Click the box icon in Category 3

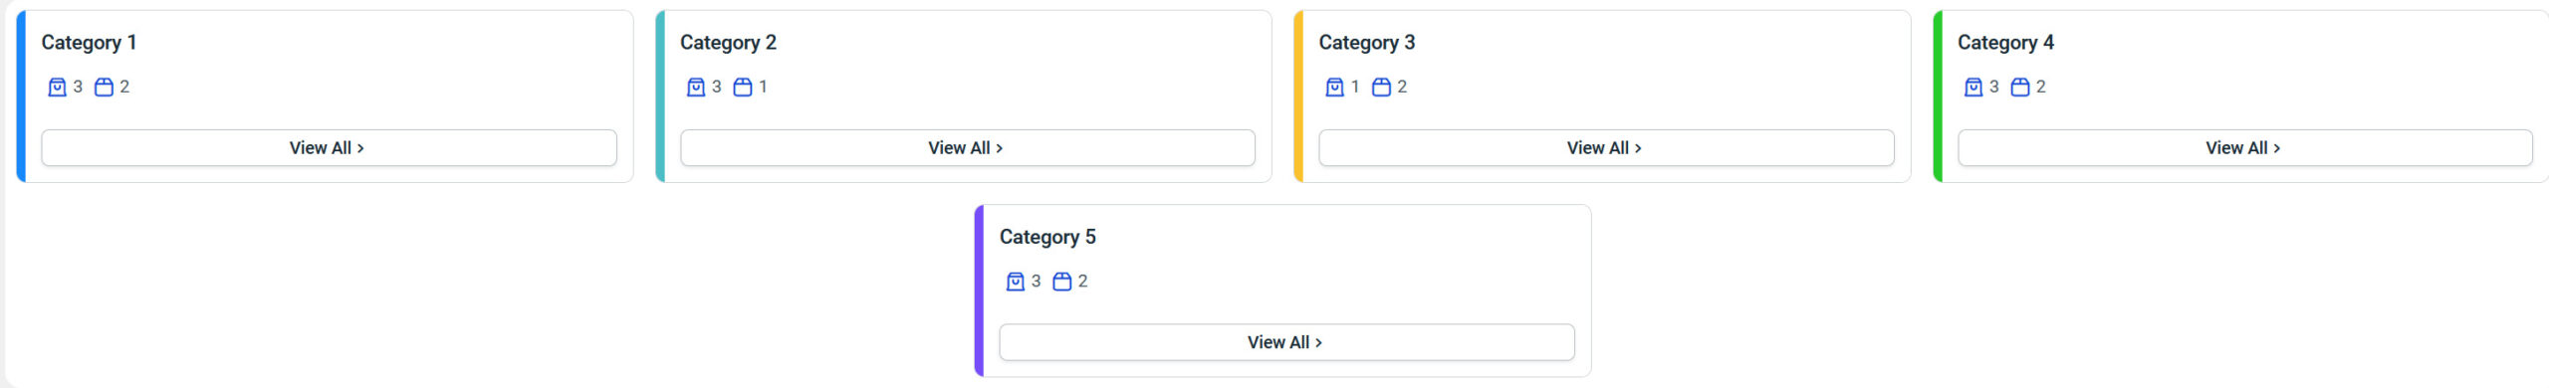point(1381,88)
